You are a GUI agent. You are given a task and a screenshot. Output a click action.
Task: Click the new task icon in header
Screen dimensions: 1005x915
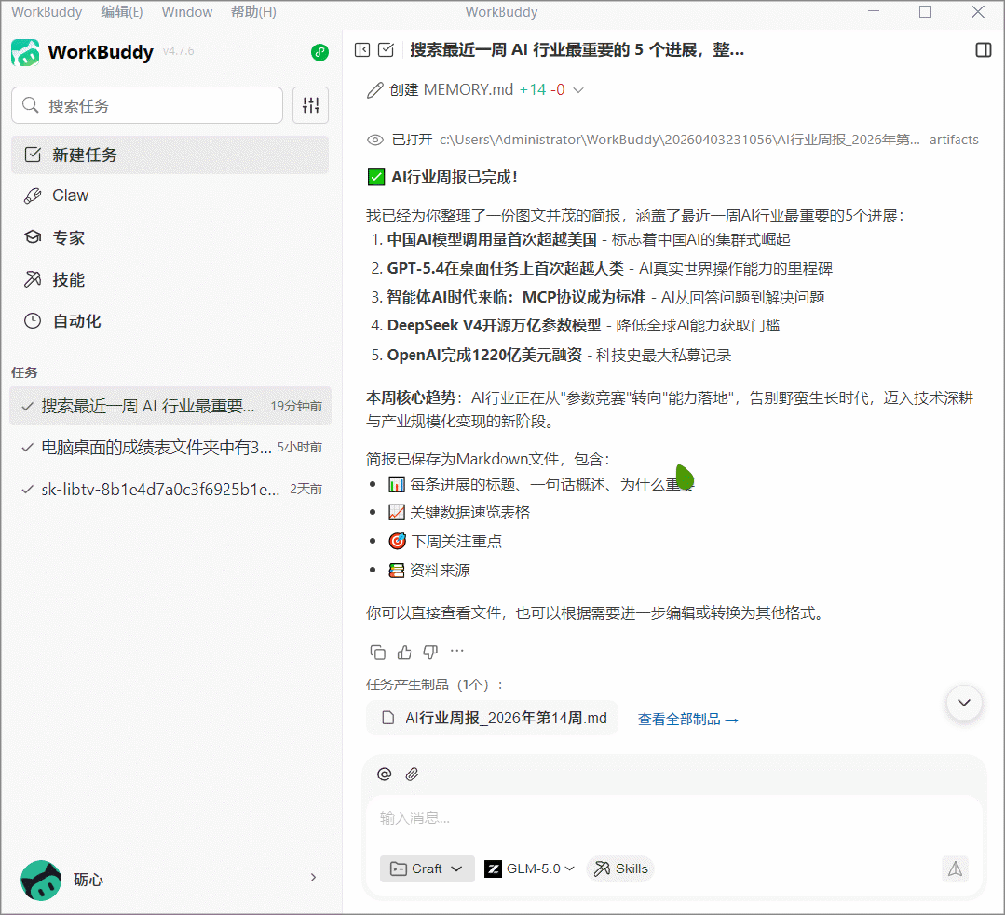pos(386,50)
